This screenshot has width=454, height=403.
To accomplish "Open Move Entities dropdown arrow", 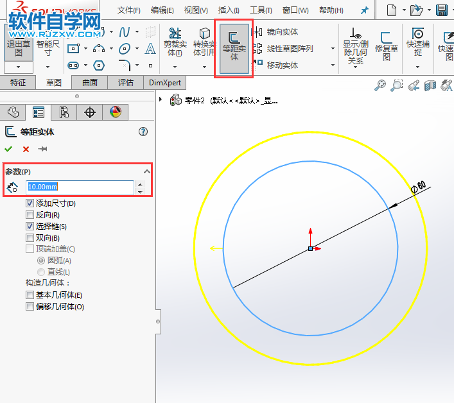I will click(333, 65).
